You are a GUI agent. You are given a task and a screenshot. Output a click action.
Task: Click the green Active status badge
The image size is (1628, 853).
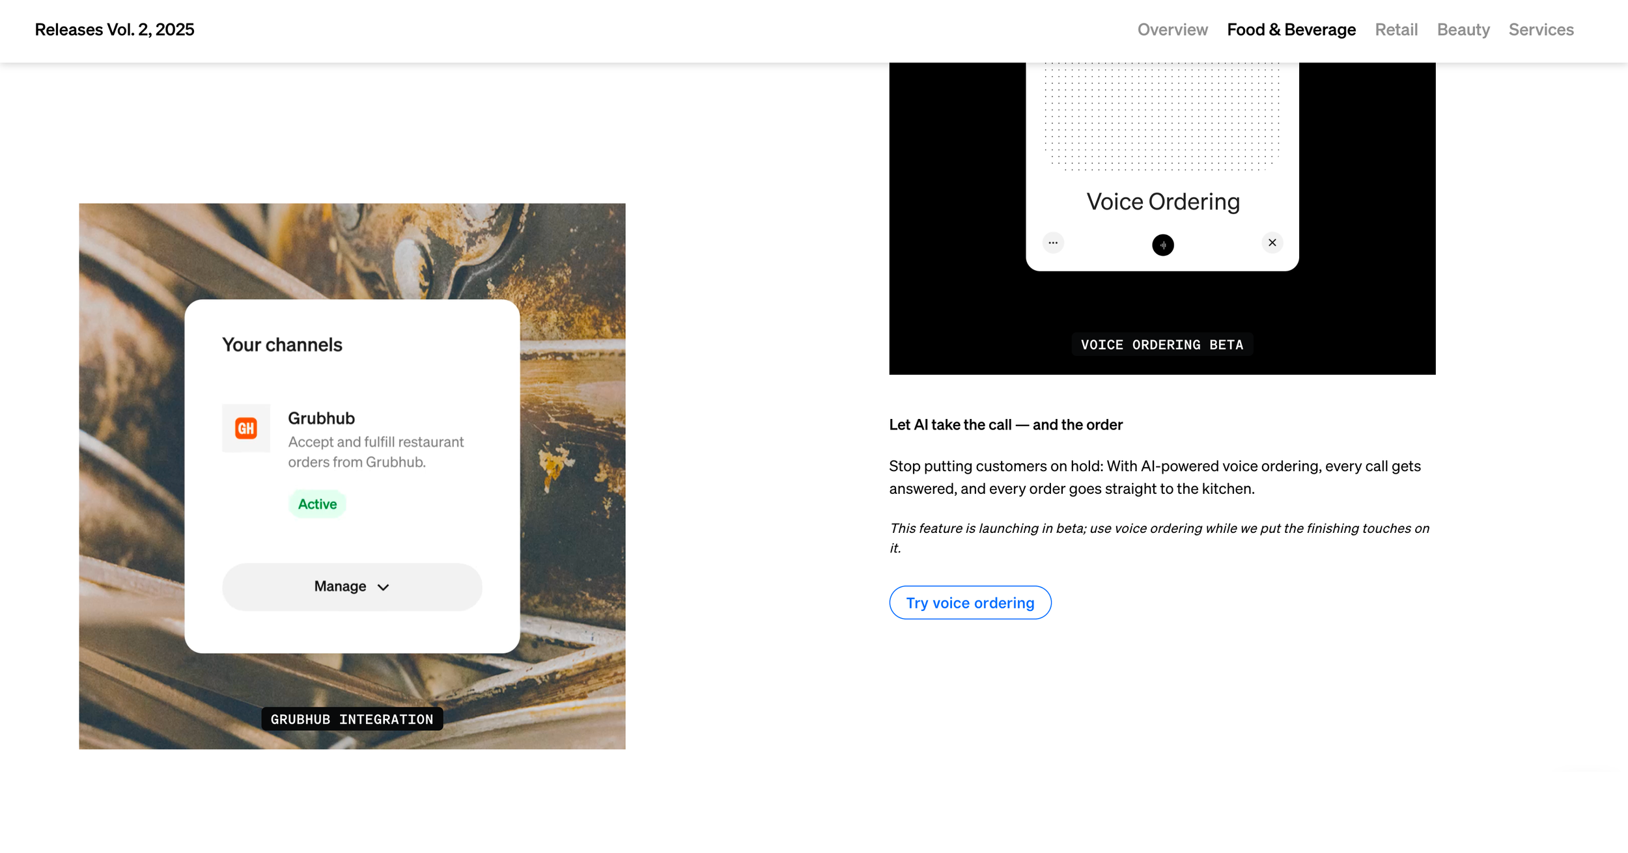317,504
